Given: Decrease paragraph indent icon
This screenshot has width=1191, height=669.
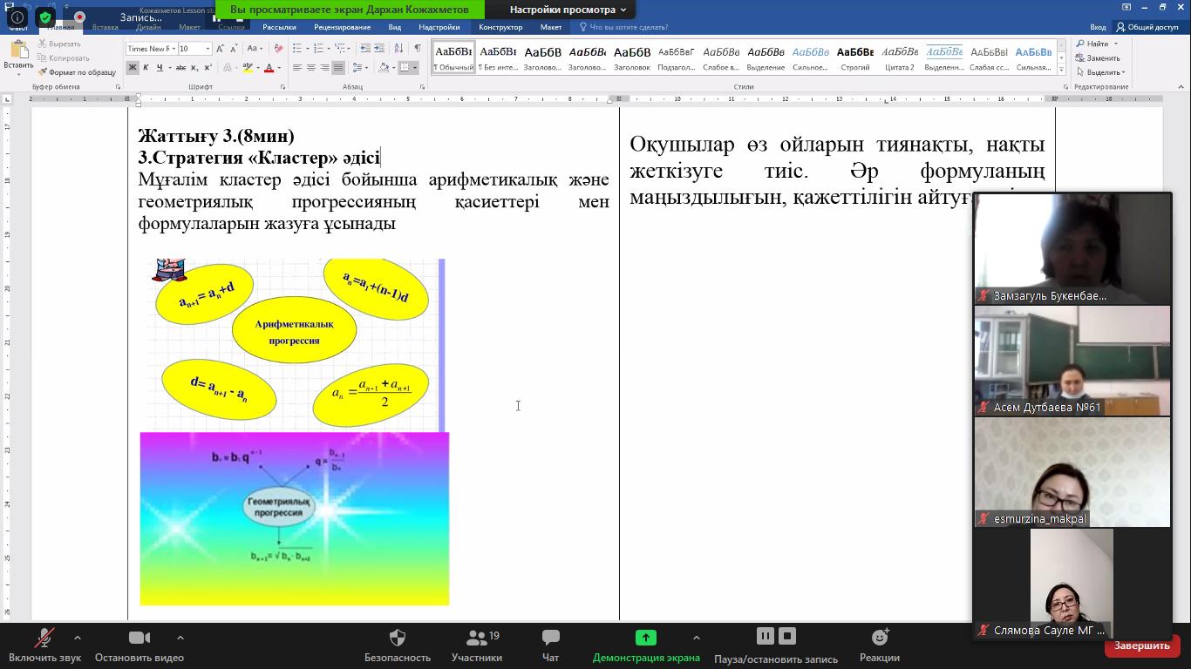Looking at the screenshot, I should [365, 48].
